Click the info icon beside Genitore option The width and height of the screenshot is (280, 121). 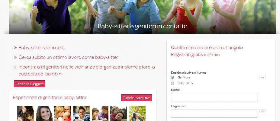point(262,77)
